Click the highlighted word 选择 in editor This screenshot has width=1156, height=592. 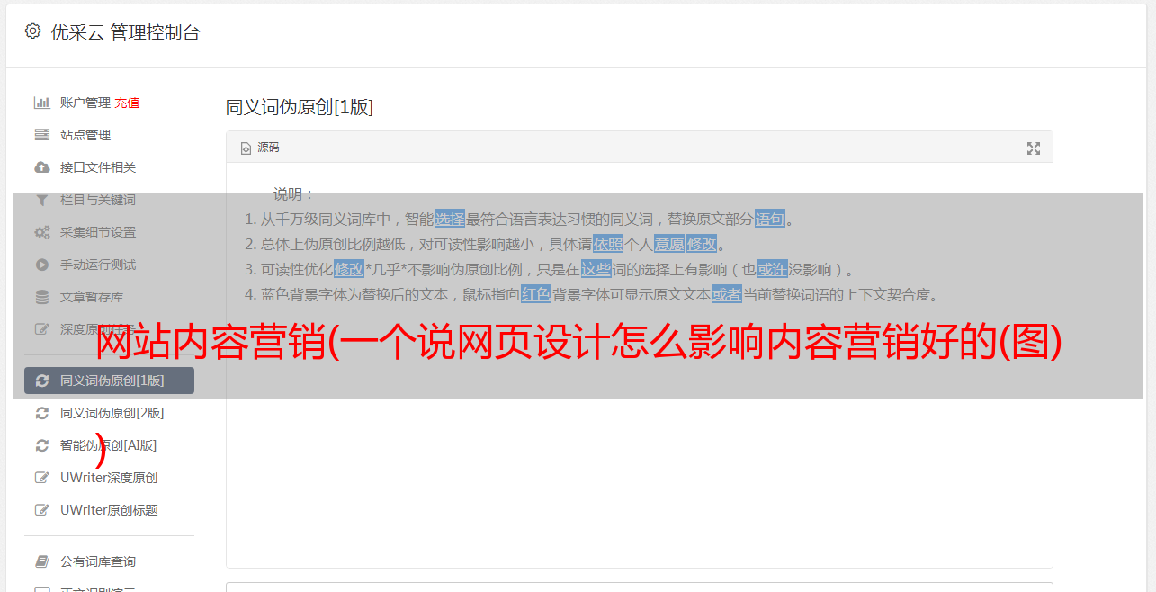click(450, 219)
